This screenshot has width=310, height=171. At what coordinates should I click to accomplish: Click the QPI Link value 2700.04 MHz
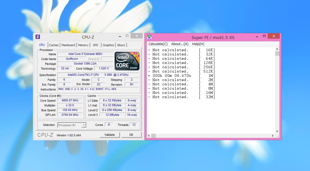[70, 115]
